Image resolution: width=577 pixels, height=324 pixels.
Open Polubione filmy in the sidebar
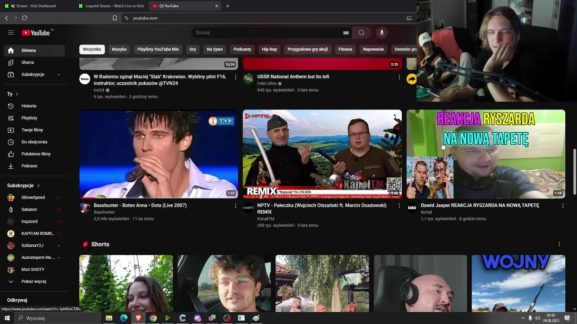point(34,154)
